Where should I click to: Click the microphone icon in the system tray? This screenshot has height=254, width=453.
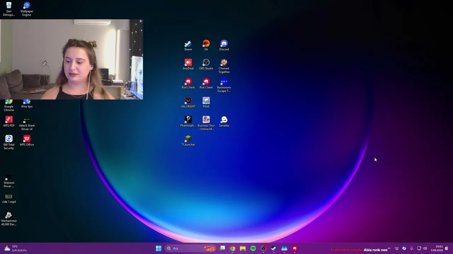412,248
